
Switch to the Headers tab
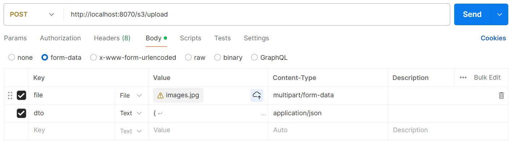[112, 38]
